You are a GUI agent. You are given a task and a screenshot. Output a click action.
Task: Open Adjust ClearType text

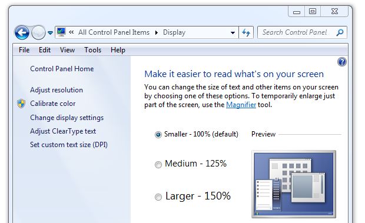[63, 131]
